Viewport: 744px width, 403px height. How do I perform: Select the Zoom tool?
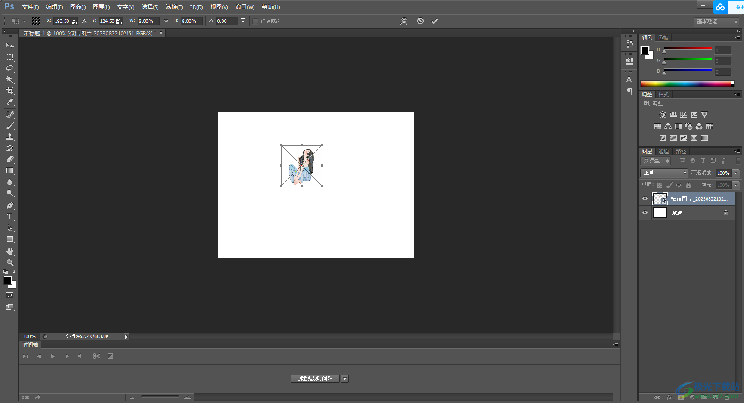[10, 263]
